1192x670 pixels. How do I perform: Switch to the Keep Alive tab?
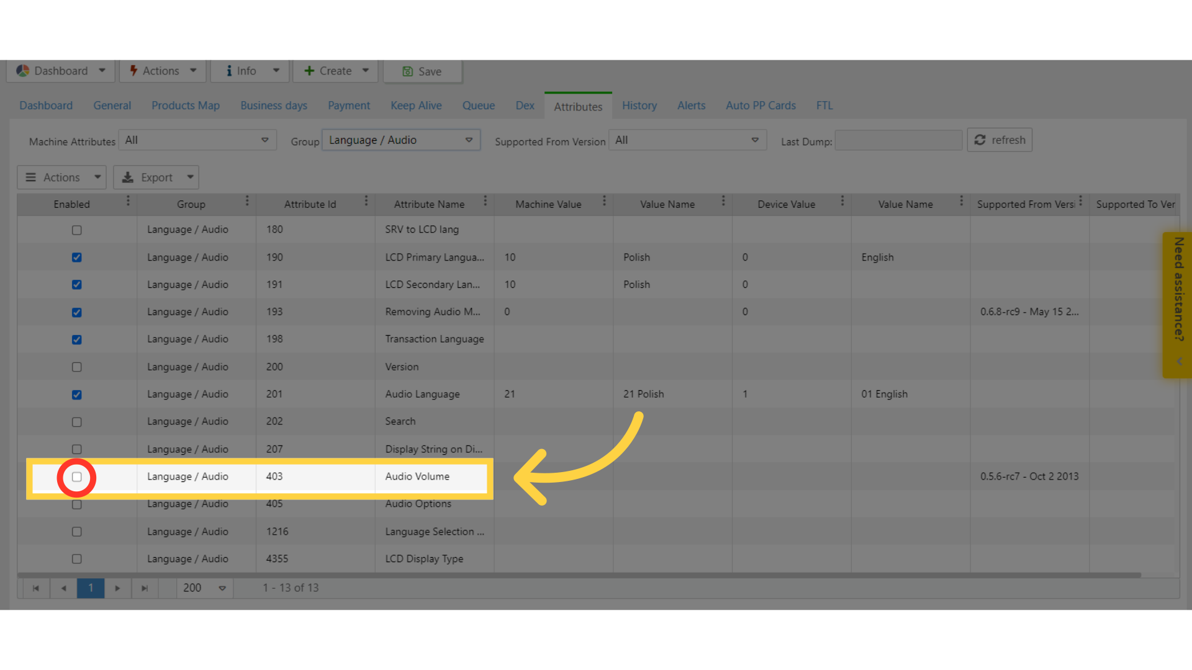point(416,105)
